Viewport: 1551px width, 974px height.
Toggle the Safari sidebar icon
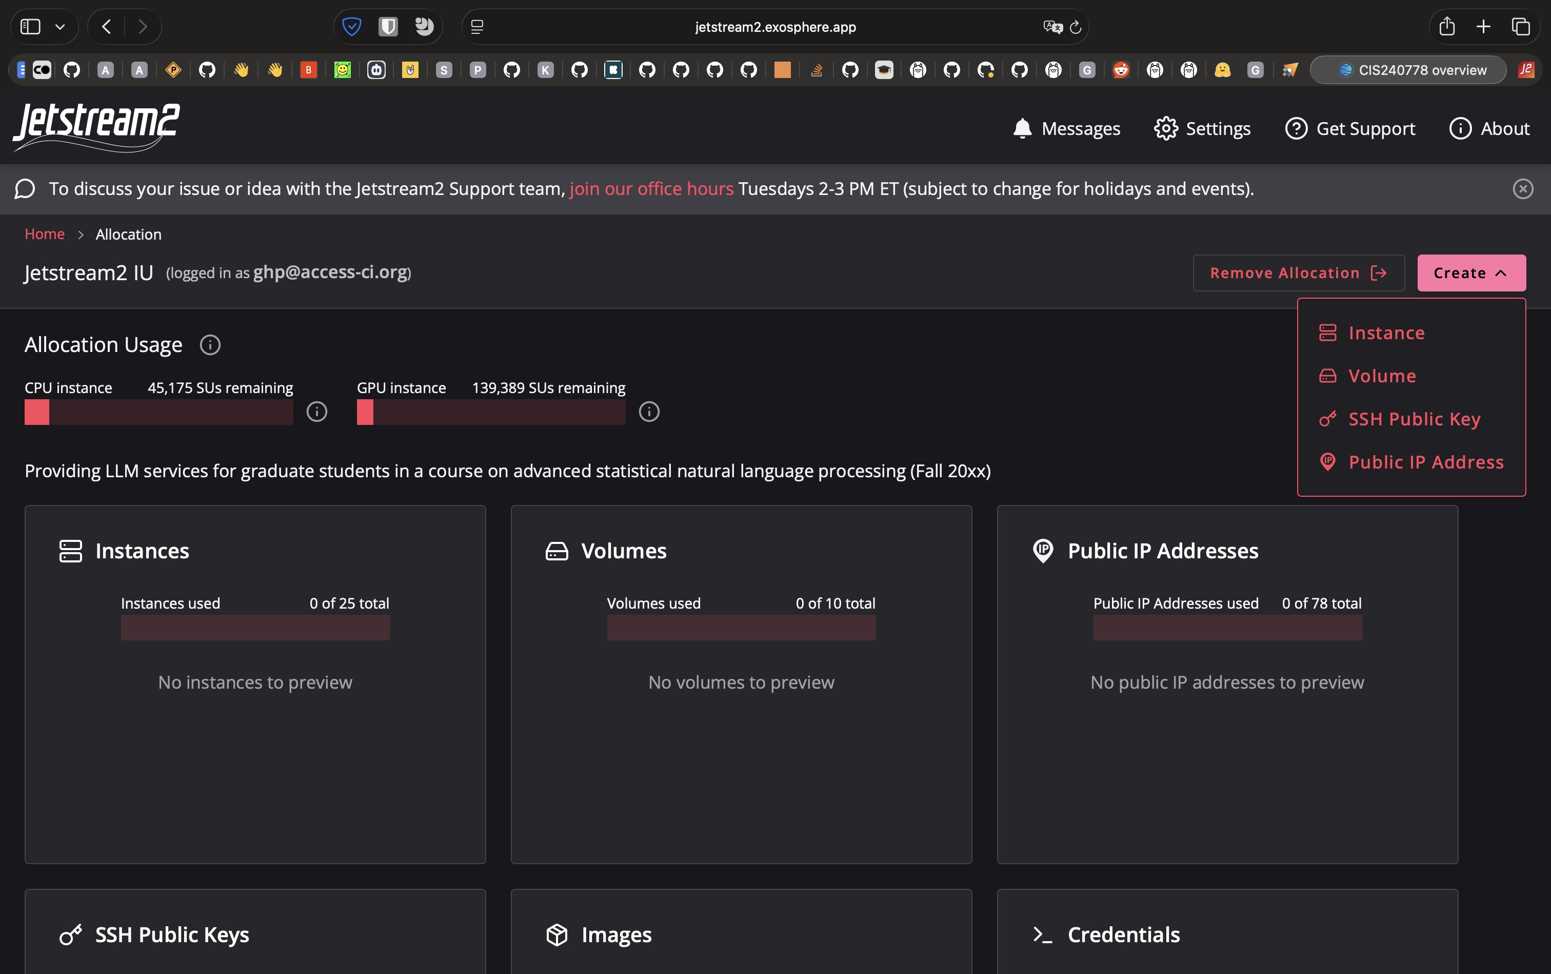pos(30,26)
